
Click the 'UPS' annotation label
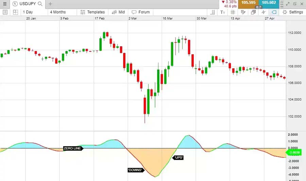[178, 158]
